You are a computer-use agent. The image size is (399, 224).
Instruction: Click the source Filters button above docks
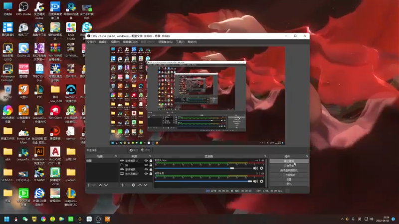pos(146,150)
